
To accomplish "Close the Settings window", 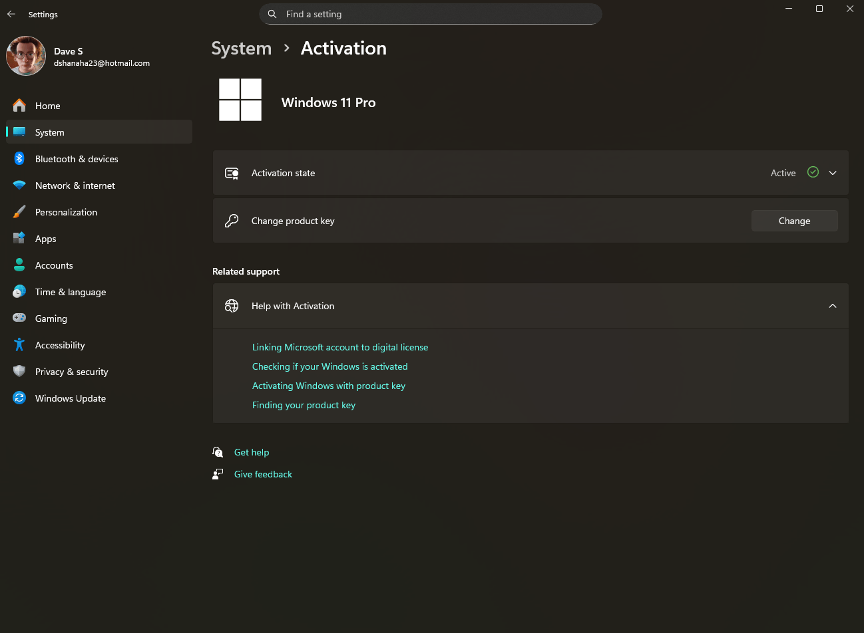I will (850, 9).
